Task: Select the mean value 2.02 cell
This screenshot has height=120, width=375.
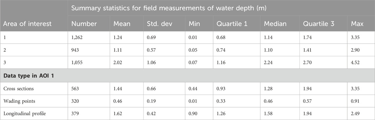Action: tap(118, 62)
